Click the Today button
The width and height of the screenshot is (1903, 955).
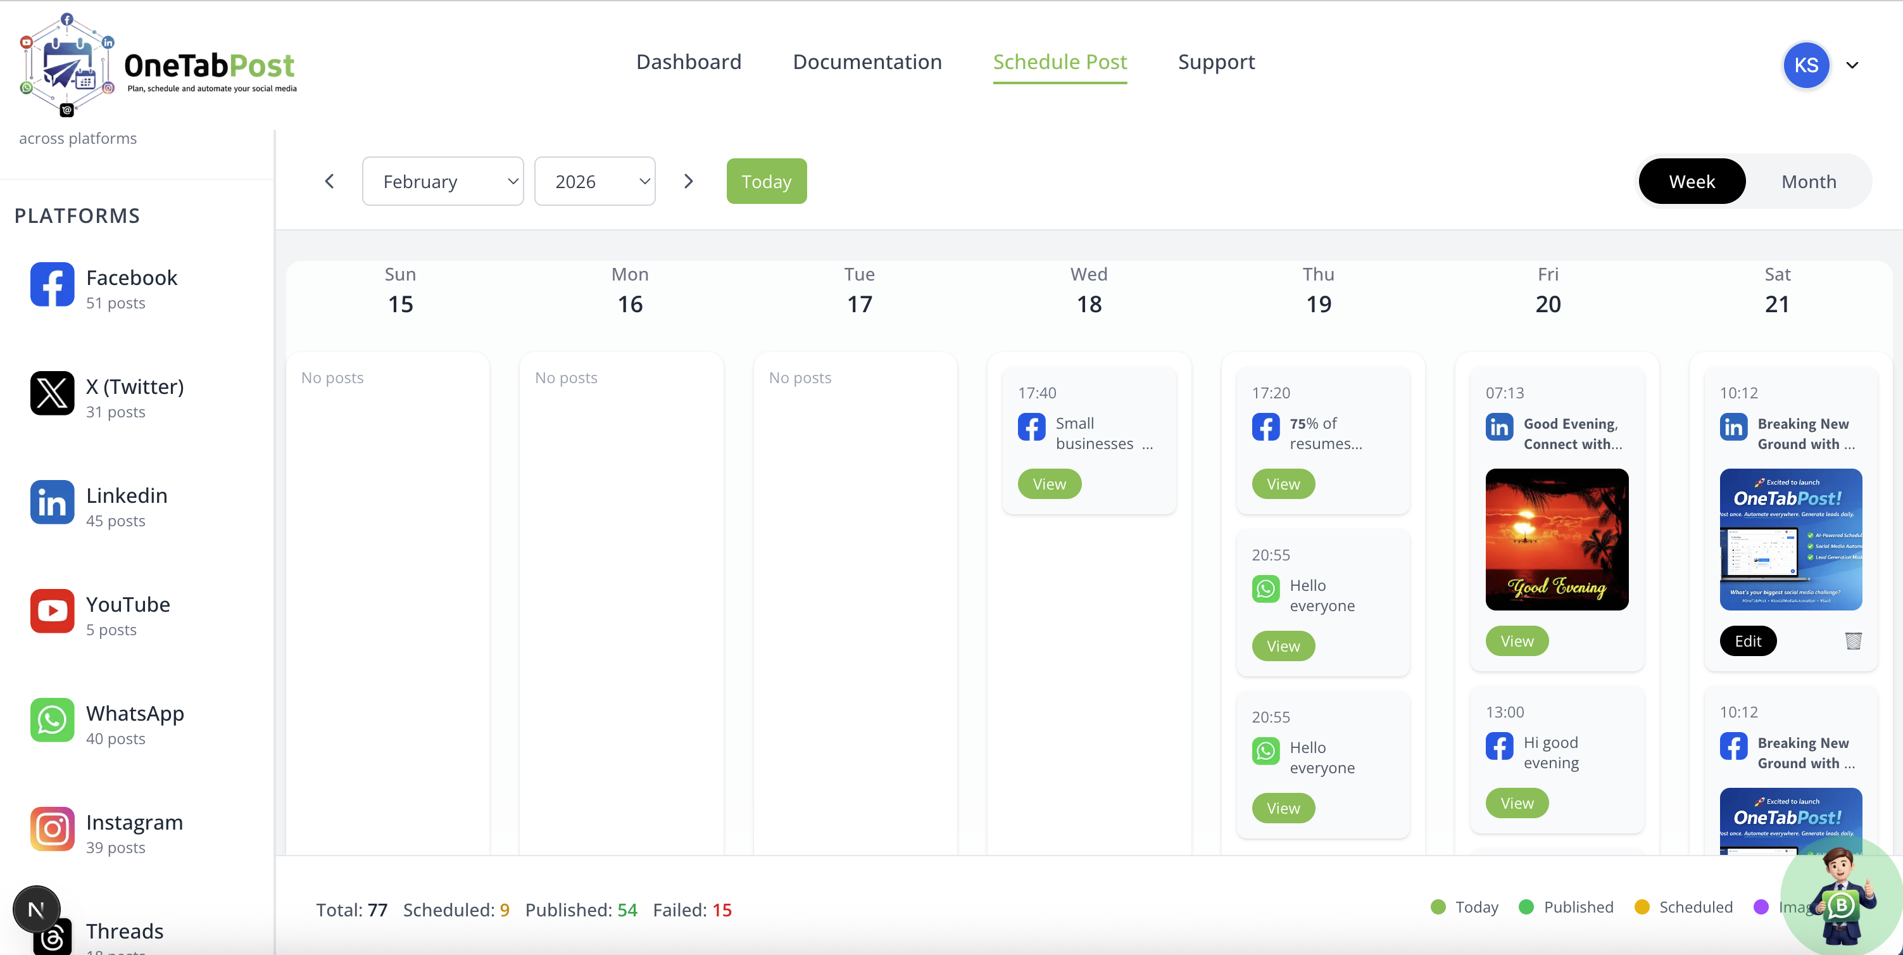(x=766, y=181)
